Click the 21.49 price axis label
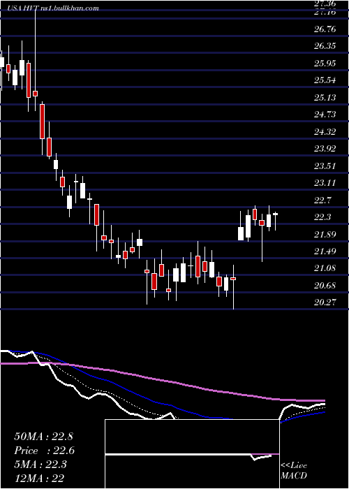 pos(325,251)
